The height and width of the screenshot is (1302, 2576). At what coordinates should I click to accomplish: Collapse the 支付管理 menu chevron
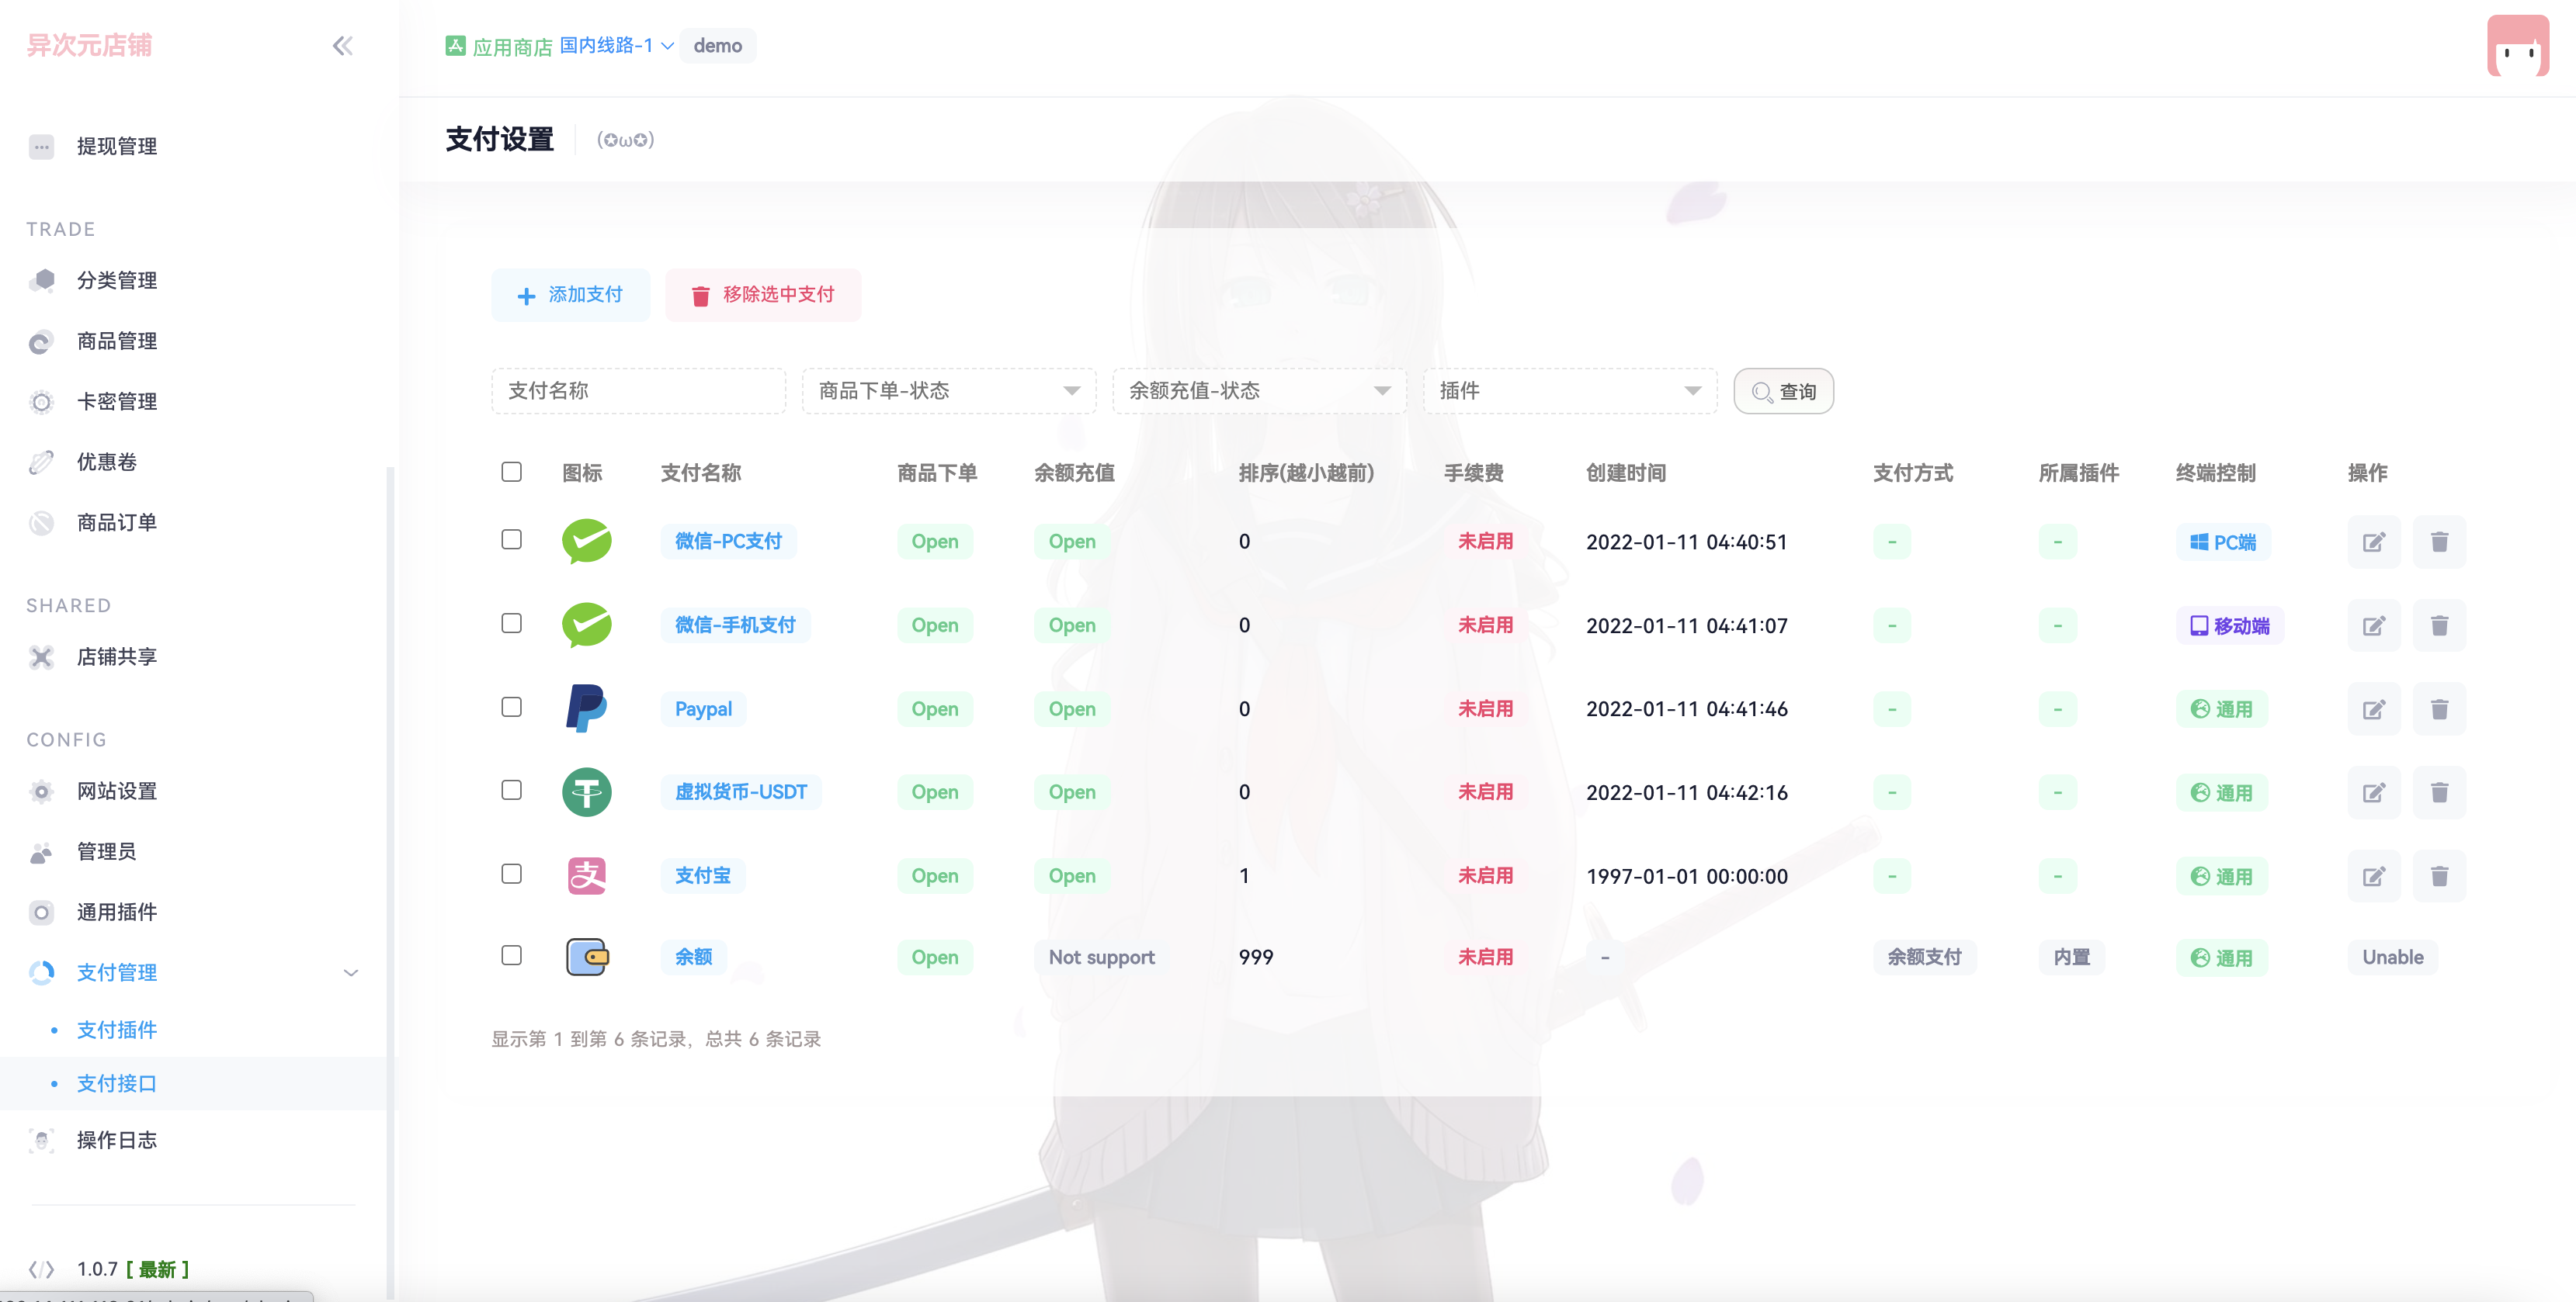click(x=351, y=972)
